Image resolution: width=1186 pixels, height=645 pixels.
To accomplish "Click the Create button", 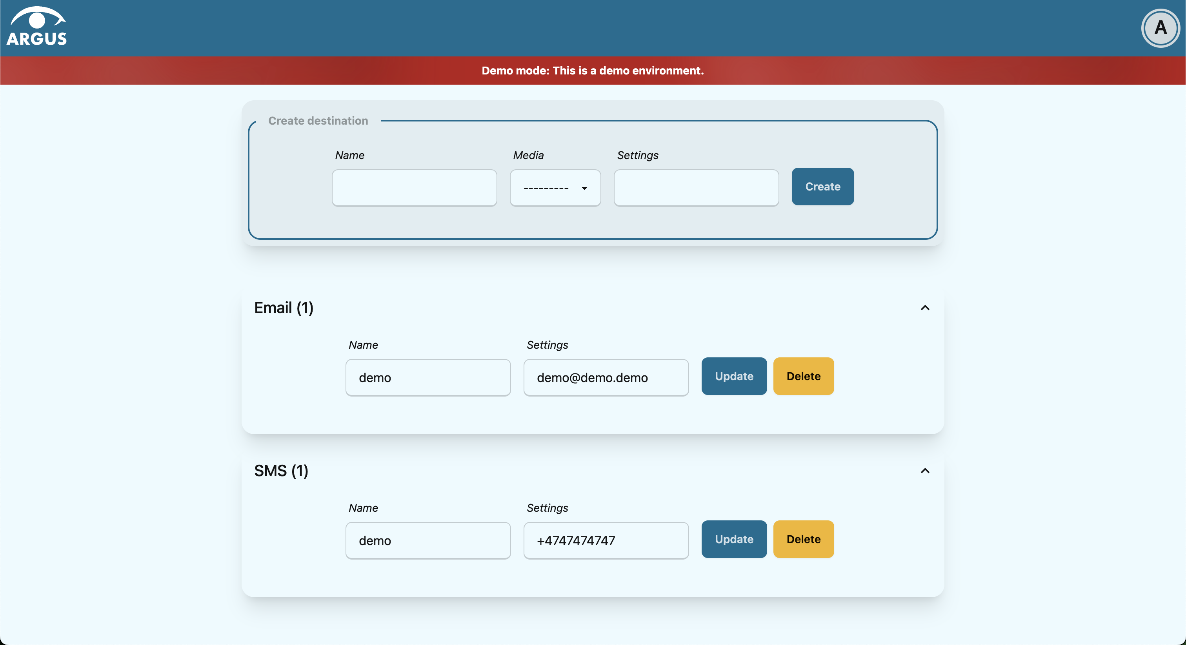I will coord(823,186).
